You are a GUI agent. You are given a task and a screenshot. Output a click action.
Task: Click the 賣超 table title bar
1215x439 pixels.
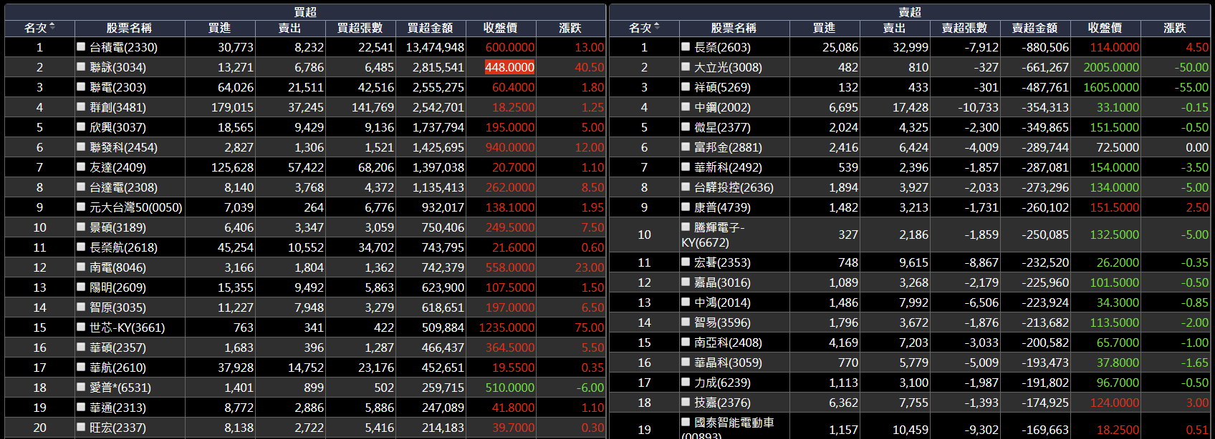910,12
